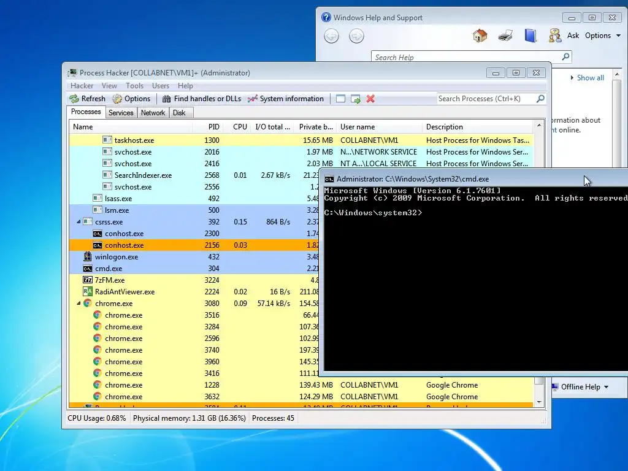
Task: Select the Processes tab
Action: click(x=86, y=112)
